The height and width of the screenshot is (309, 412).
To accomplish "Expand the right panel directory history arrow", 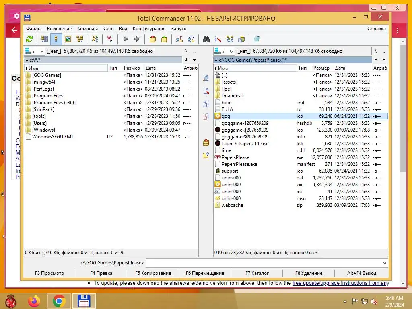I will click(x=384, y=60).
